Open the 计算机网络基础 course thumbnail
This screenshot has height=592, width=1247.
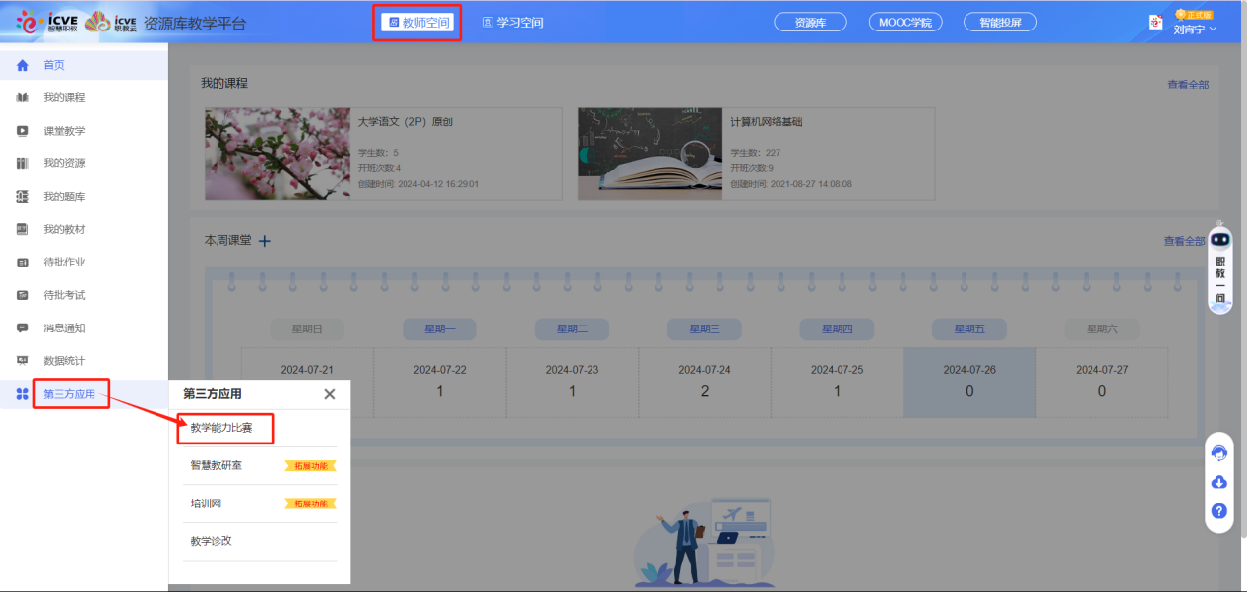(x=650, y=153)
